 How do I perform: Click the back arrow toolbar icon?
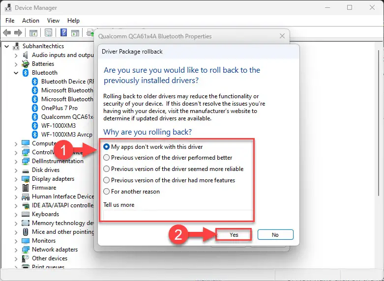tap(7, 32)
